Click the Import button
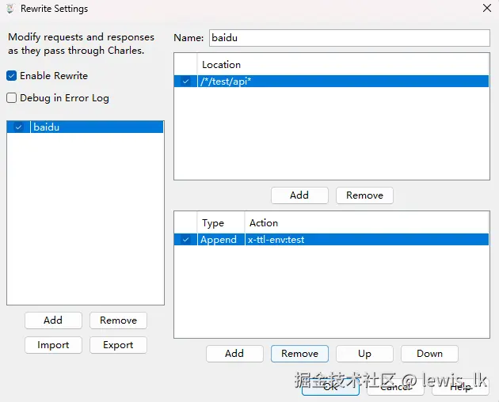This screenshot has width=499, height=402. click(x=53, y=345)
